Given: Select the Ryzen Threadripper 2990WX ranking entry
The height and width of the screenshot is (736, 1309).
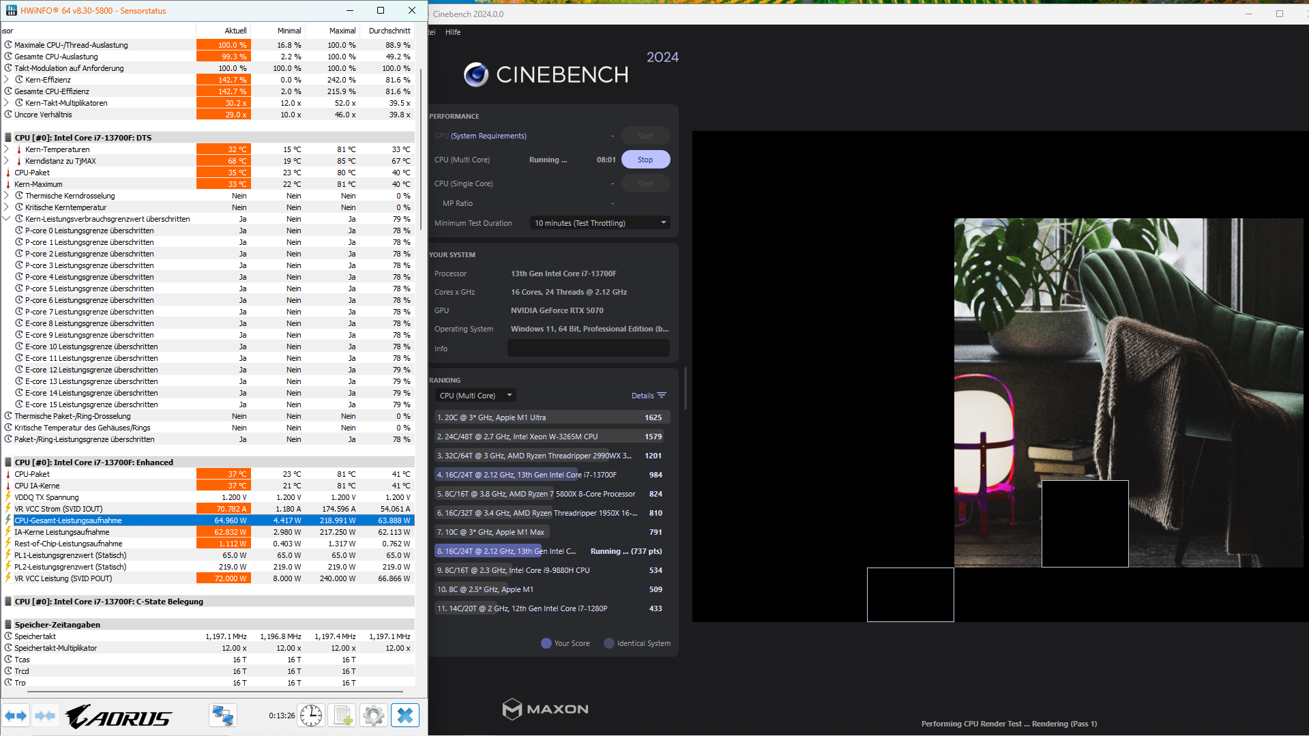Looking at the screenshot, I should pyautogui.click(x=552, y=456).
